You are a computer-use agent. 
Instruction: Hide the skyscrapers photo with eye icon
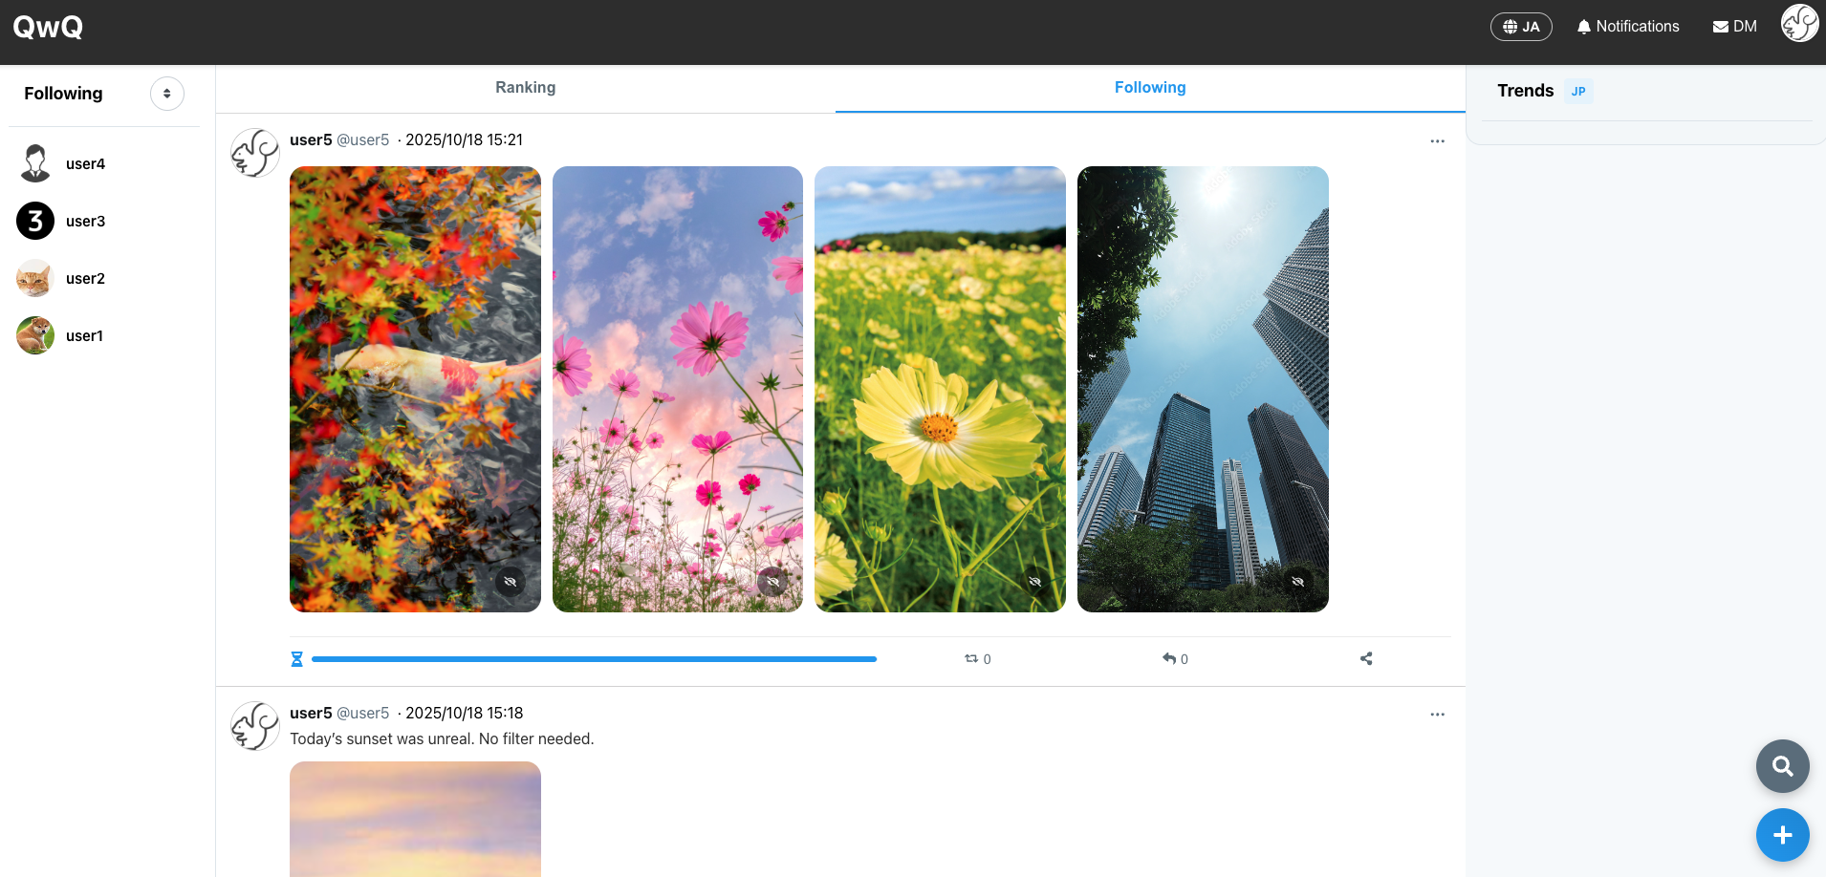tap(1297, 581)
